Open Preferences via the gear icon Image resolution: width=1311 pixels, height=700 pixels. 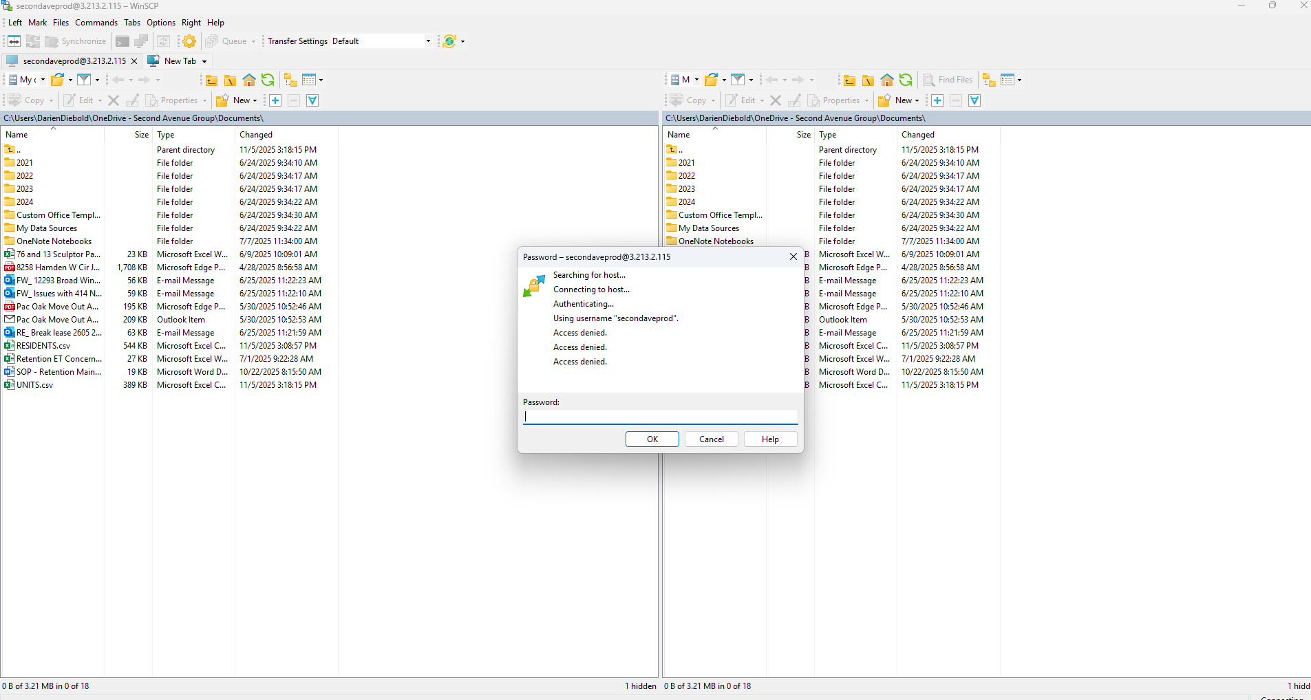[189, 41]
